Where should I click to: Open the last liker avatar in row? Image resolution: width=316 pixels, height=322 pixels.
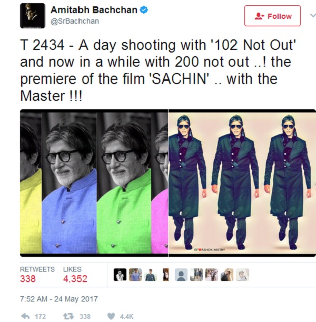click(242, 275)
